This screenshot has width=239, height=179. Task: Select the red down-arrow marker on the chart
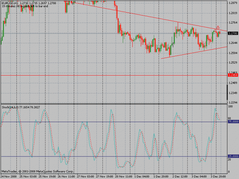(218, 27)
